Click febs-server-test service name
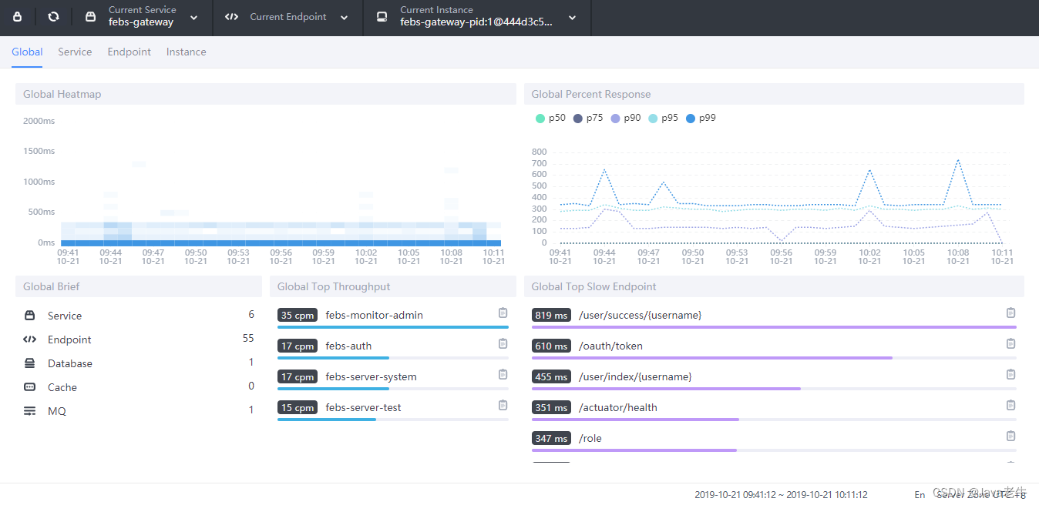 tap(363, 407)
